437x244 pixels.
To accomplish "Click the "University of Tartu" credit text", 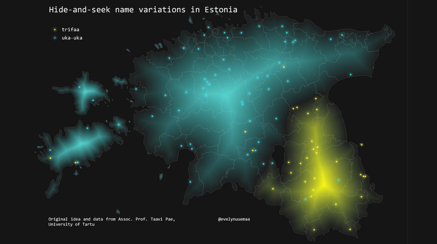I will [x=71, y=224].
